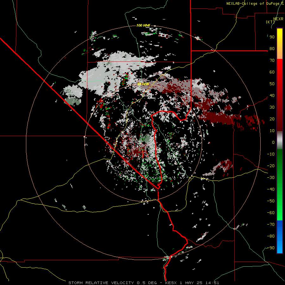Select the 70 value on the velocity scale
The width and height of the screenshot is (285, 285).
[x=272, y=60]
